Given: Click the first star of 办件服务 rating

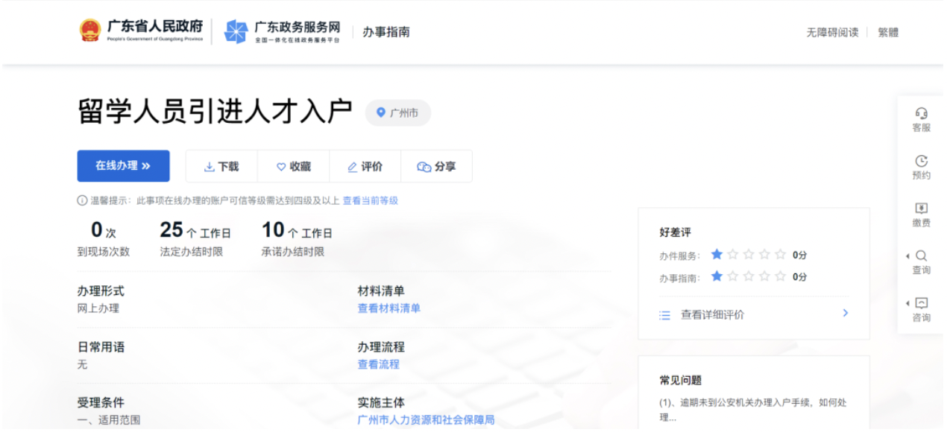Looking at the screenshot, I should [717, 255].
